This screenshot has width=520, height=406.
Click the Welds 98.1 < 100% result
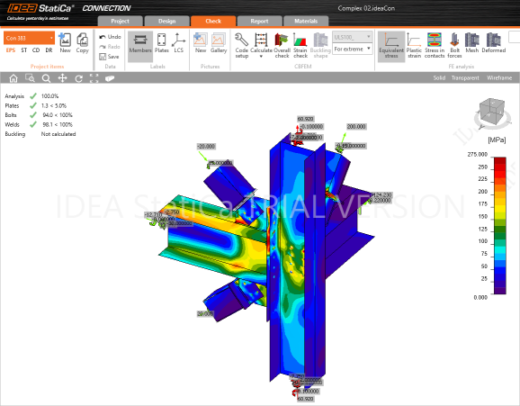coord(39,124)
